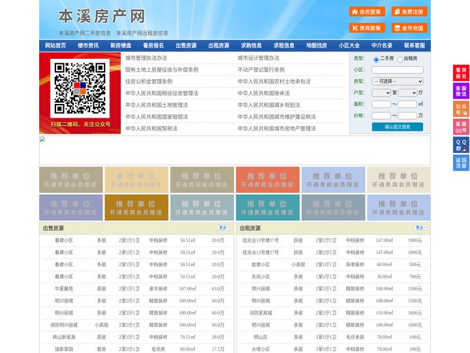470x353 pixels.
Task: Open 国有土地上房屋征收与补偿条例 link
Action: [x=162, y=70]
